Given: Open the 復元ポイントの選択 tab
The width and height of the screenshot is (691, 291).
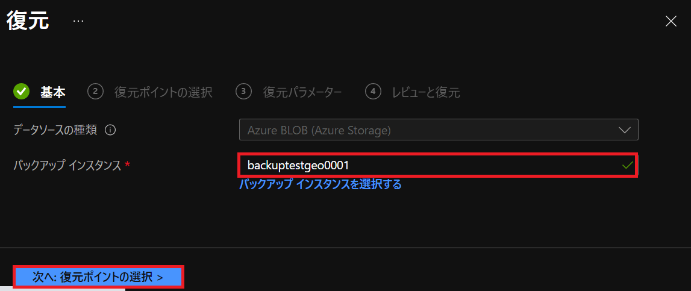Looking at the screenshot, I should (x=163, y=92).
